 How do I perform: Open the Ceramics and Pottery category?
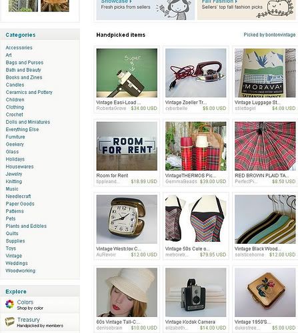tap(29, 93)
